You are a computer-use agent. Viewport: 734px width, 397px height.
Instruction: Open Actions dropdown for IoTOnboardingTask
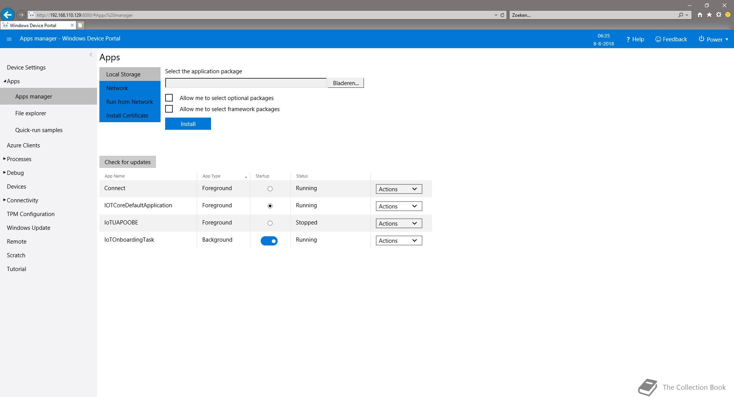pos(399,240)
